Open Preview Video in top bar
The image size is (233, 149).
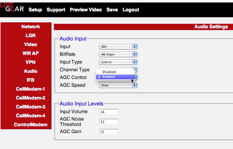coord(86,10)
